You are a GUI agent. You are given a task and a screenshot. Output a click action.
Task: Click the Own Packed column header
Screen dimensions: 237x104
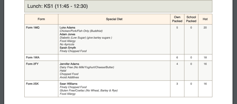click(177, 19)
